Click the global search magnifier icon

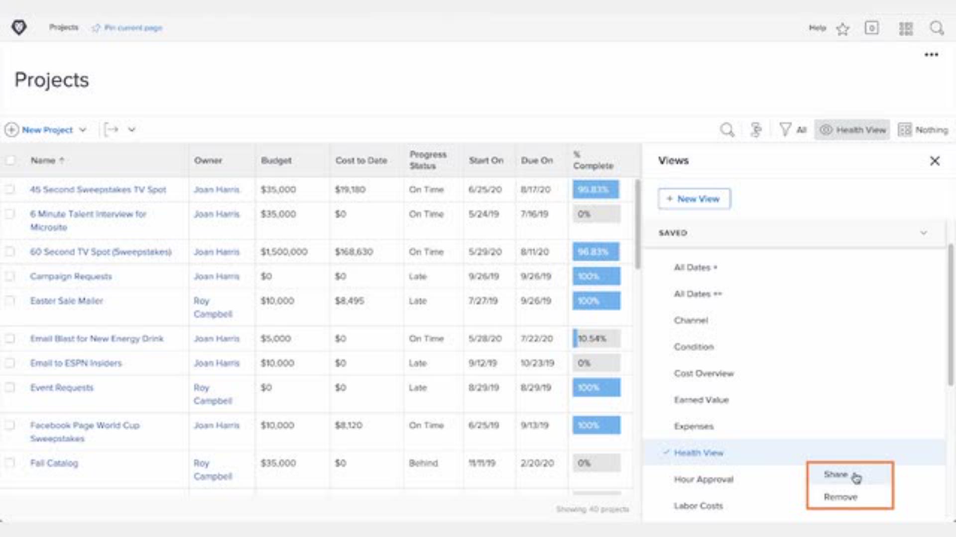click(937, 28)
